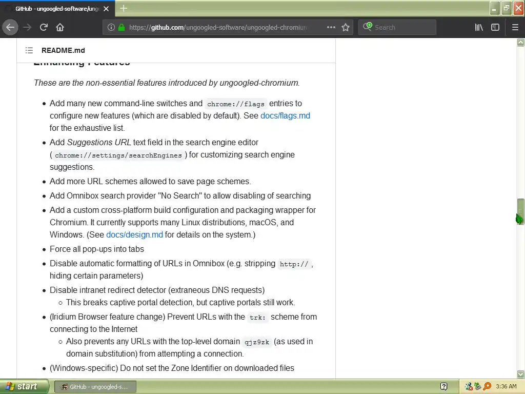Click the network connections tray icon
This screenshot has height=394, width=525.
(x=469, y=386)
